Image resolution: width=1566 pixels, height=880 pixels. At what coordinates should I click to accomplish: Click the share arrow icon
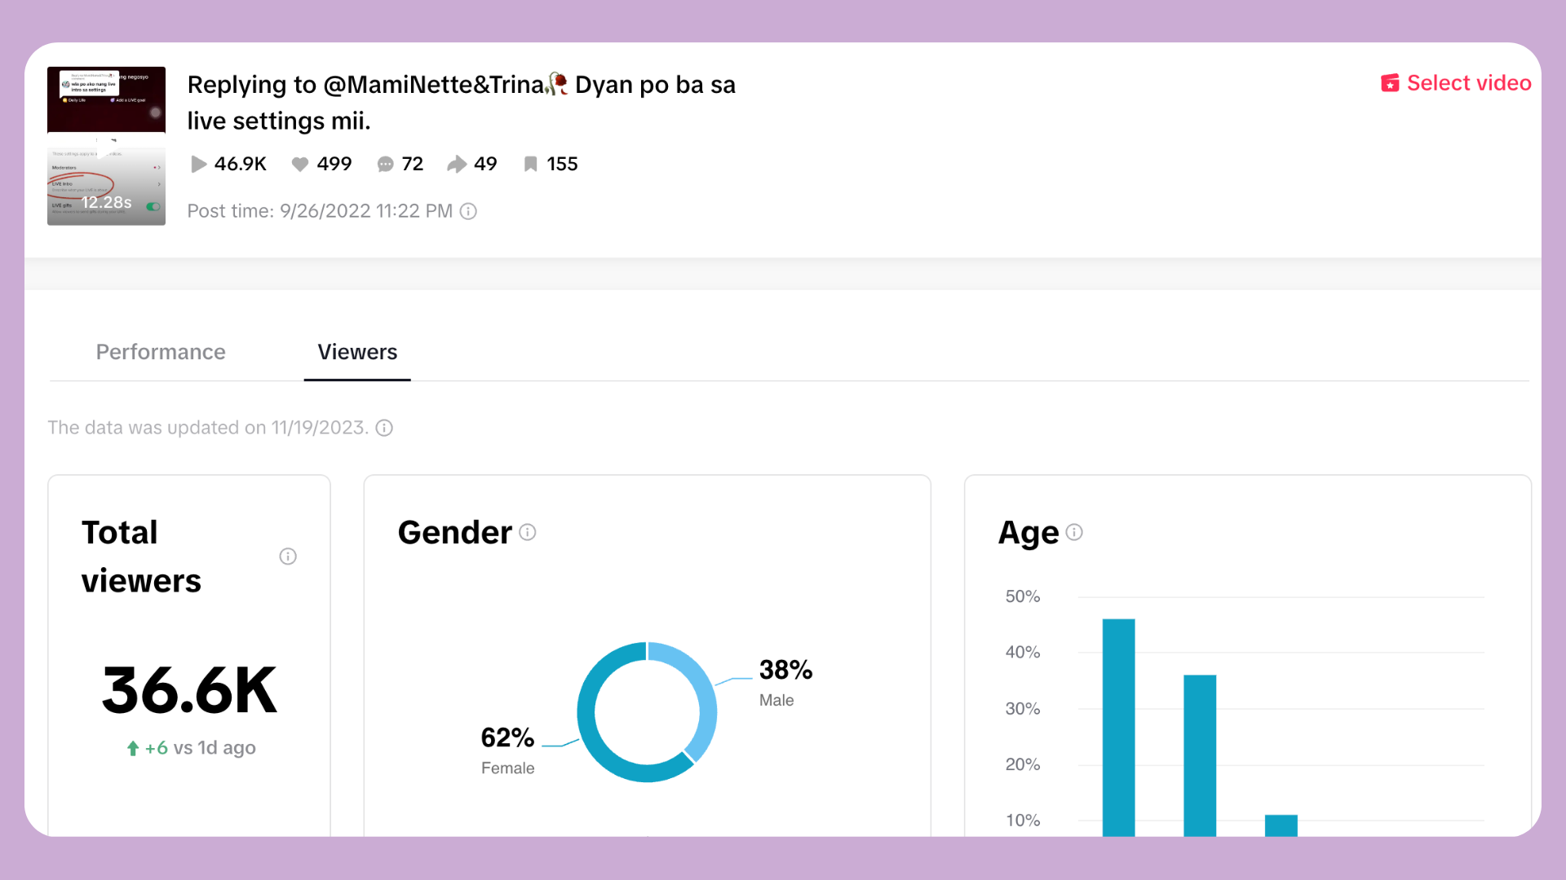[457, 165]
